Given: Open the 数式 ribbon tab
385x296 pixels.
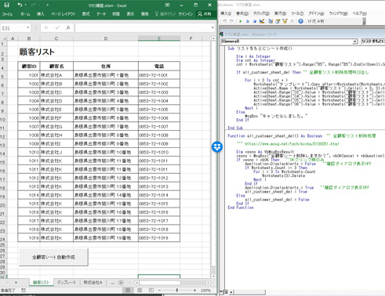Looking at the screenshot, I should [x=86, y=14].
